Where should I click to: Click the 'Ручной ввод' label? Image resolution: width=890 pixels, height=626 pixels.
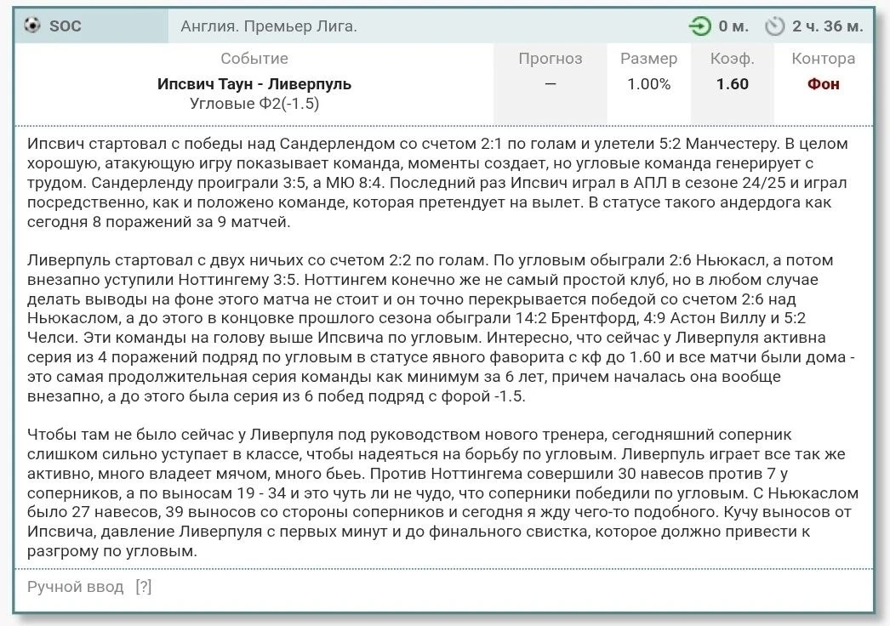click(75, 586)
